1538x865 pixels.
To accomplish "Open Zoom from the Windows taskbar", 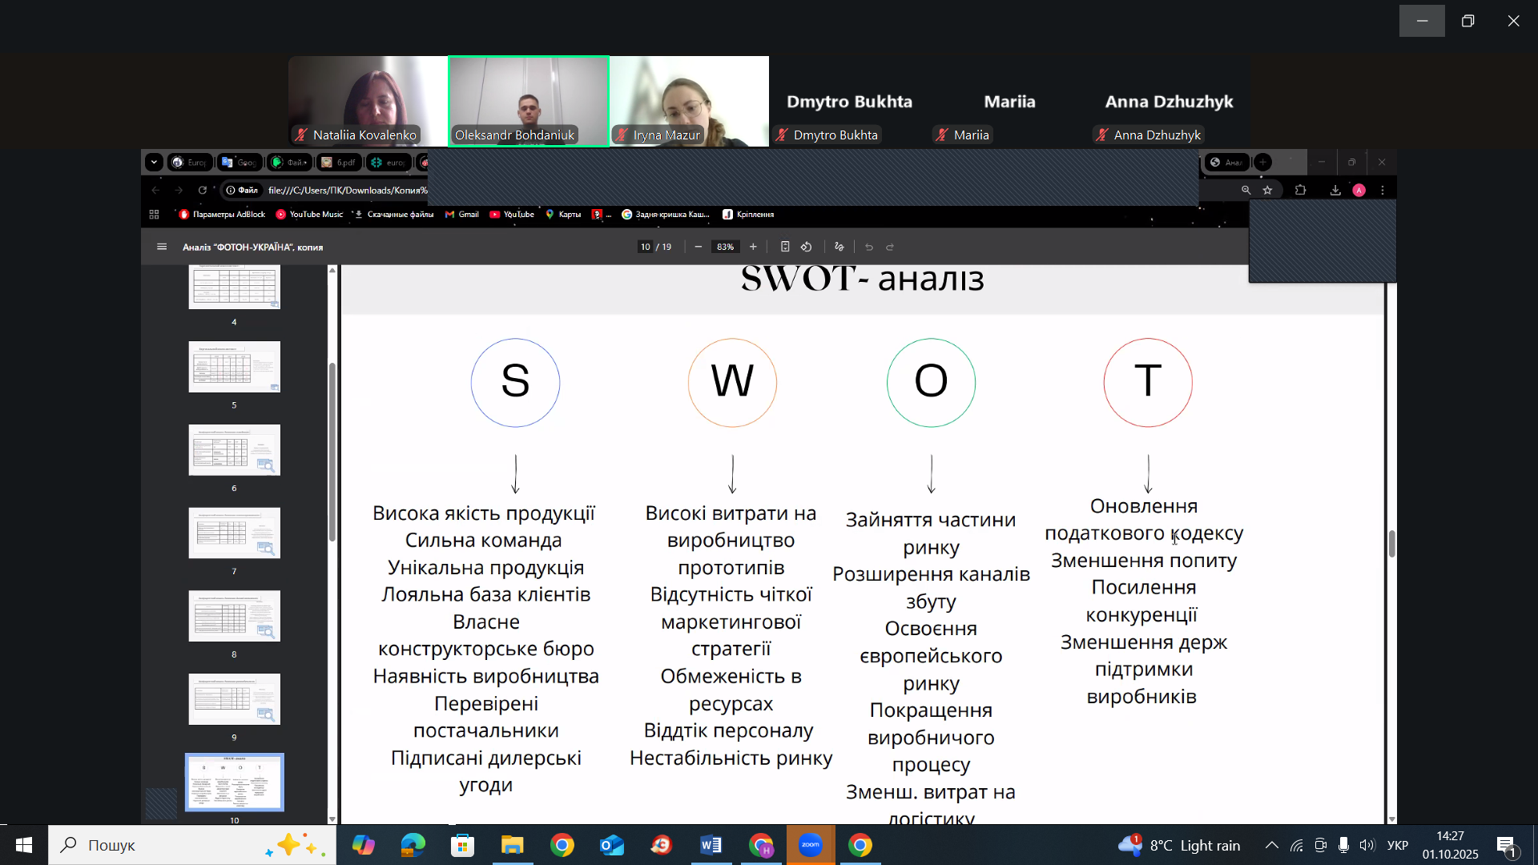I will pyautogui.click(x=811, y=845).
